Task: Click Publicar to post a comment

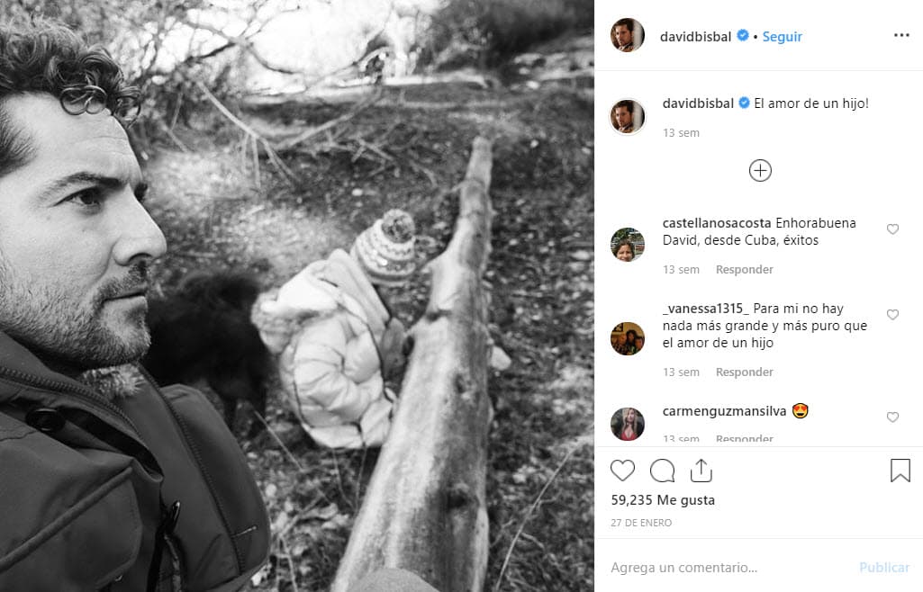Action: (x=883, y=568)
